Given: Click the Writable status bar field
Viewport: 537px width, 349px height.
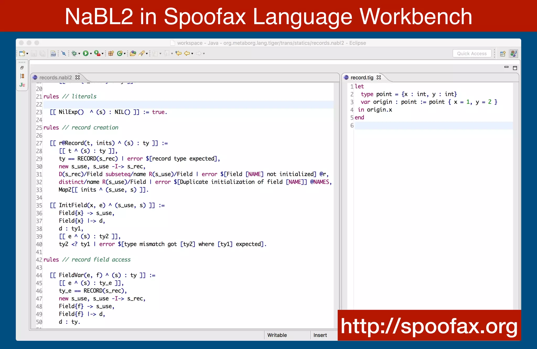Looking at the screenshot, I should coord(277,335).
